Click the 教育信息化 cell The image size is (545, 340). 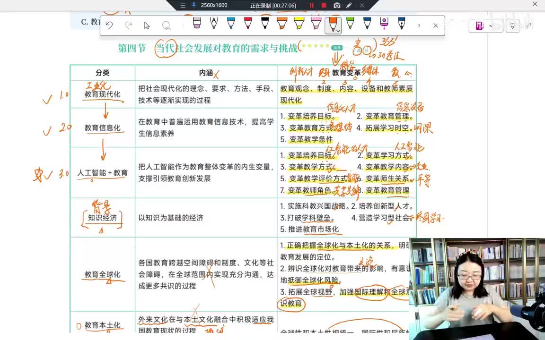(103, 127)
